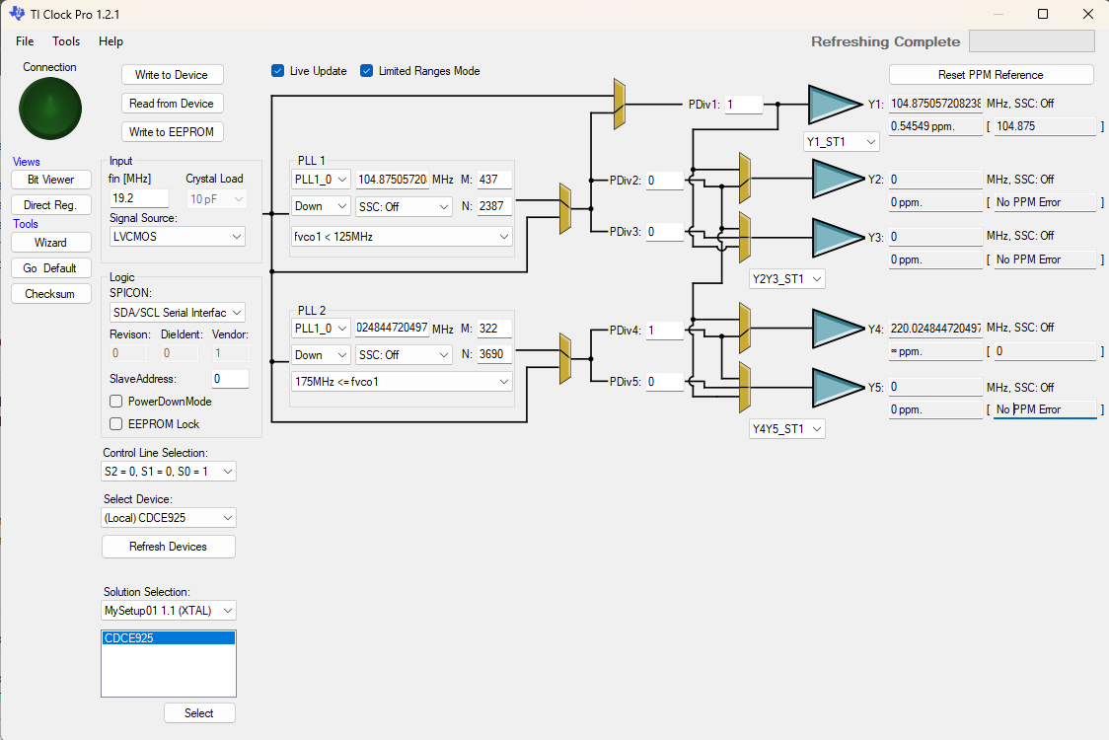
Task: Open the Bit Viewer view
Action: (51, 179)
